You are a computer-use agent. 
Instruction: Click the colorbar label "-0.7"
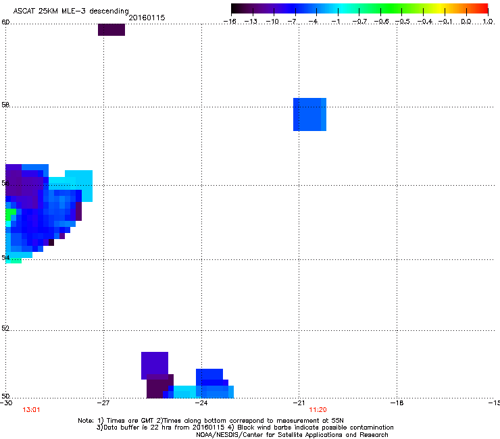point(359,22)
